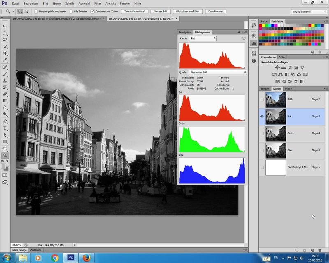Select the Crop tool in the toolbar
The height and width of the screenshot is (263, 329).
click(x=5, y=53)
